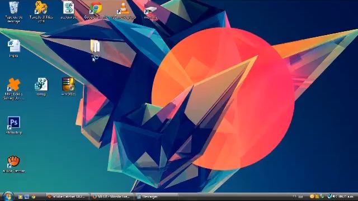This screenshot has height=201, width=358.
Task: Click the blue network tray icon
Action: (x=329, y=196)
